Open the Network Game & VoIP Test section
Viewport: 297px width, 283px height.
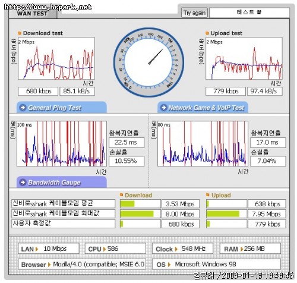click(x=203, y=108)
